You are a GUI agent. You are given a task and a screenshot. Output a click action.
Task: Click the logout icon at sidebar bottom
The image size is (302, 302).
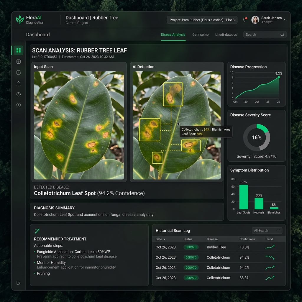click(x=19, y=283)
